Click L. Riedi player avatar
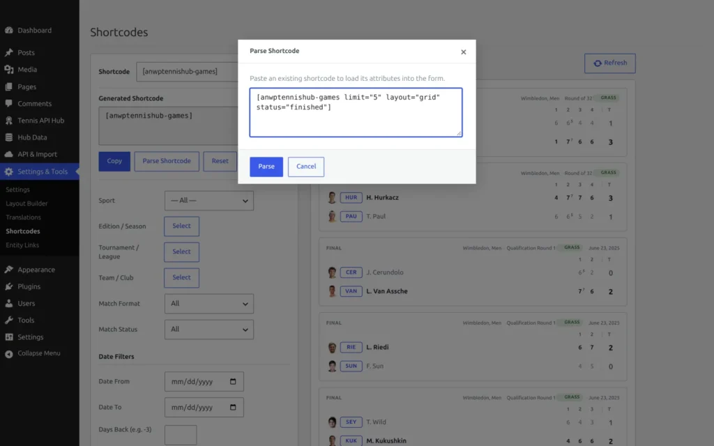This screenshot has height=446, width=714. (332, 347)
